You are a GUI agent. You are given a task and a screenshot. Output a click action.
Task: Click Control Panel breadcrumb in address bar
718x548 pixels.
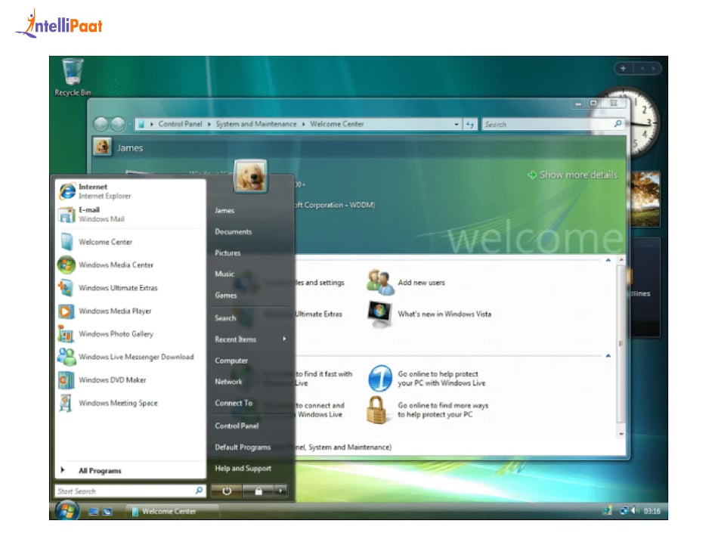click(180, 124)
